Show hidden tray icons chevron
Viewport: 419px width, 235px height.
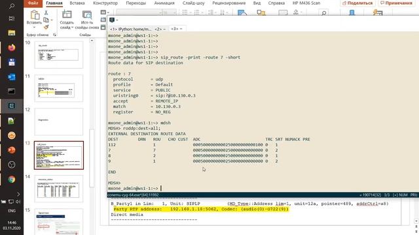click(x=18, y=195)
